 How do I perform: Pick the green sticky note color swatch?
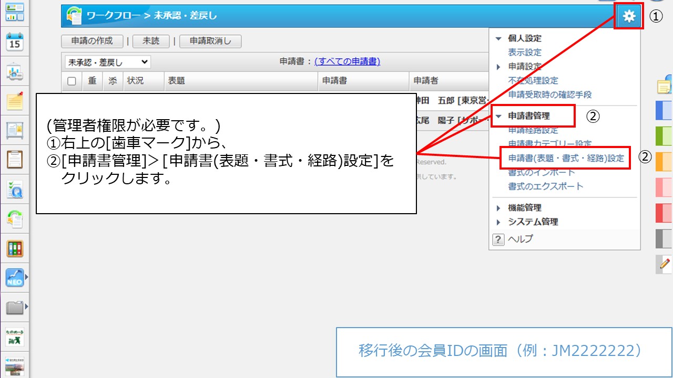[664, 136]
